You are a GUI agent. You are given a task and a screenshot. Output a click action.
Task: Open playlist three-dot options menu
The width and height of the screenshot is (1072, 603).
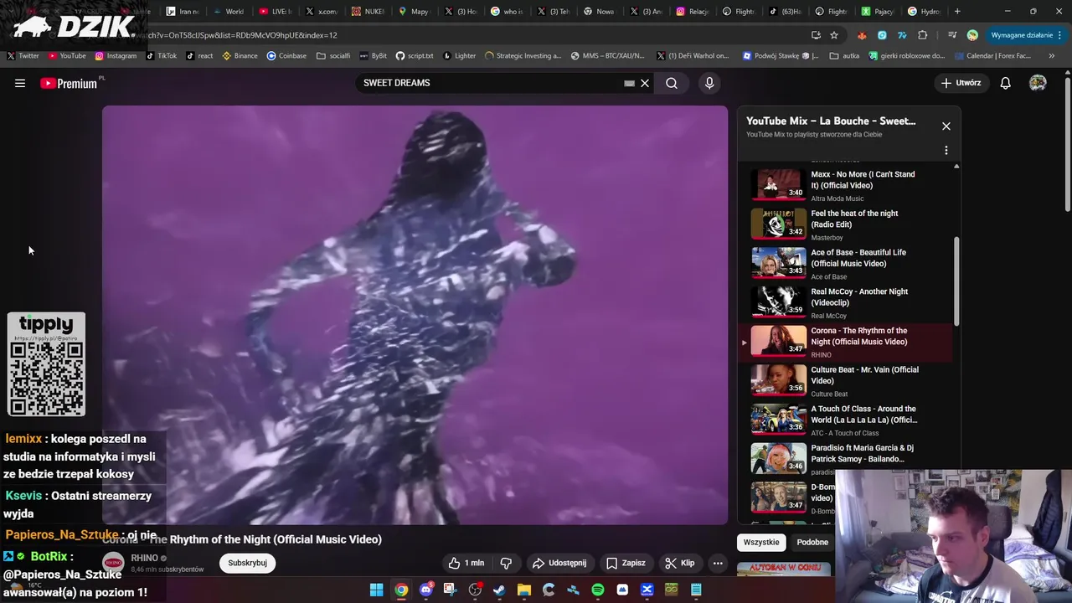pos(946,151)
